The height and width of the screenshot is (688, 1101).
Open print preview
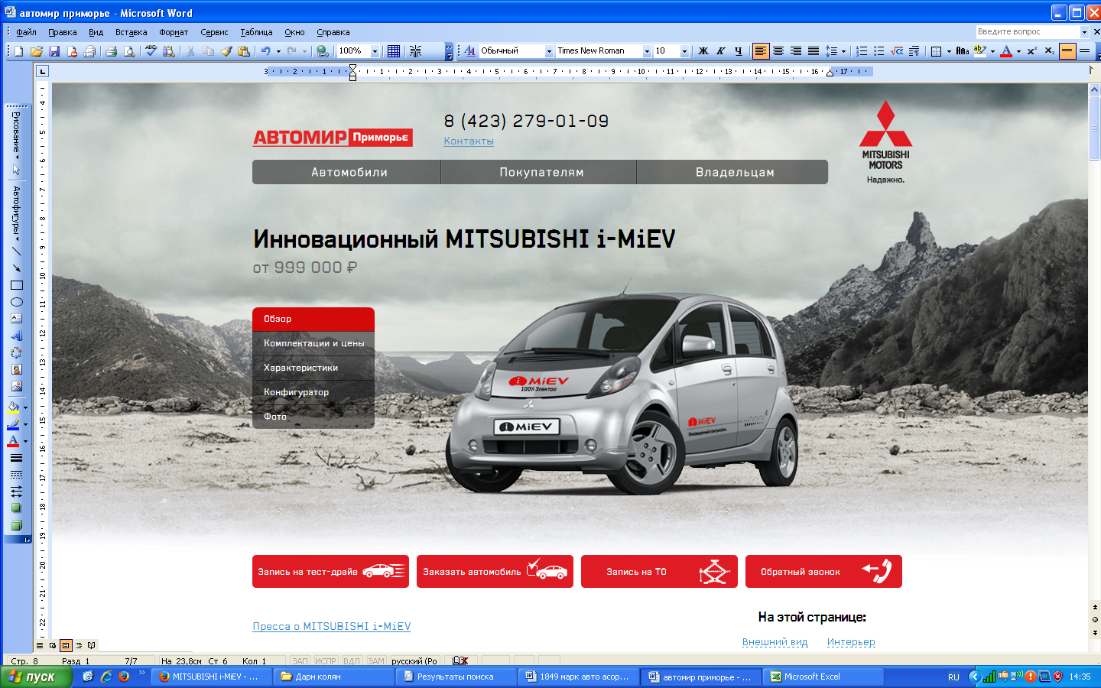129,51
